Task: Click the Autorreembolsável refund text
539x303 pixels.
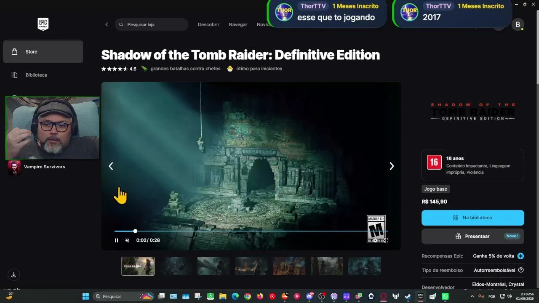Action: coord(494,270)
